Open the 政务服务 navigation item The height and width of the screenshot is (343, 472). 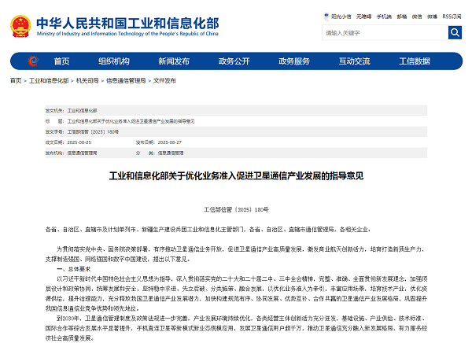(x=294, y=61)
